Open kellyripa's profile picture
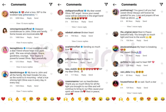The image size is (166, 112). 5,14
